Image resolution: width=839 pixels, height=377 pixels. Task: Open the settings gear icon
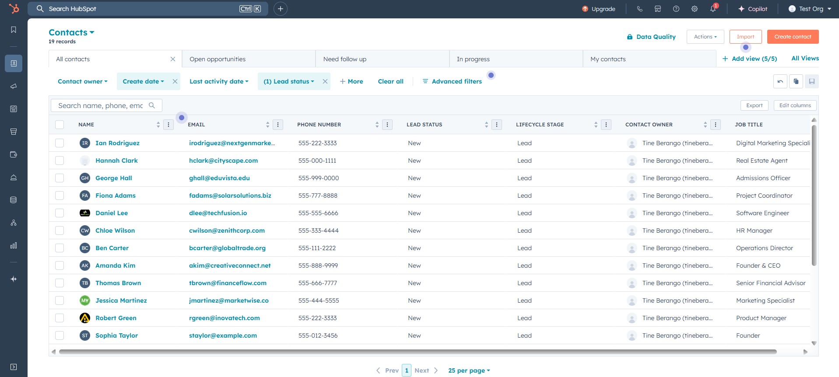pyautogui.click(x=694, y=9)
